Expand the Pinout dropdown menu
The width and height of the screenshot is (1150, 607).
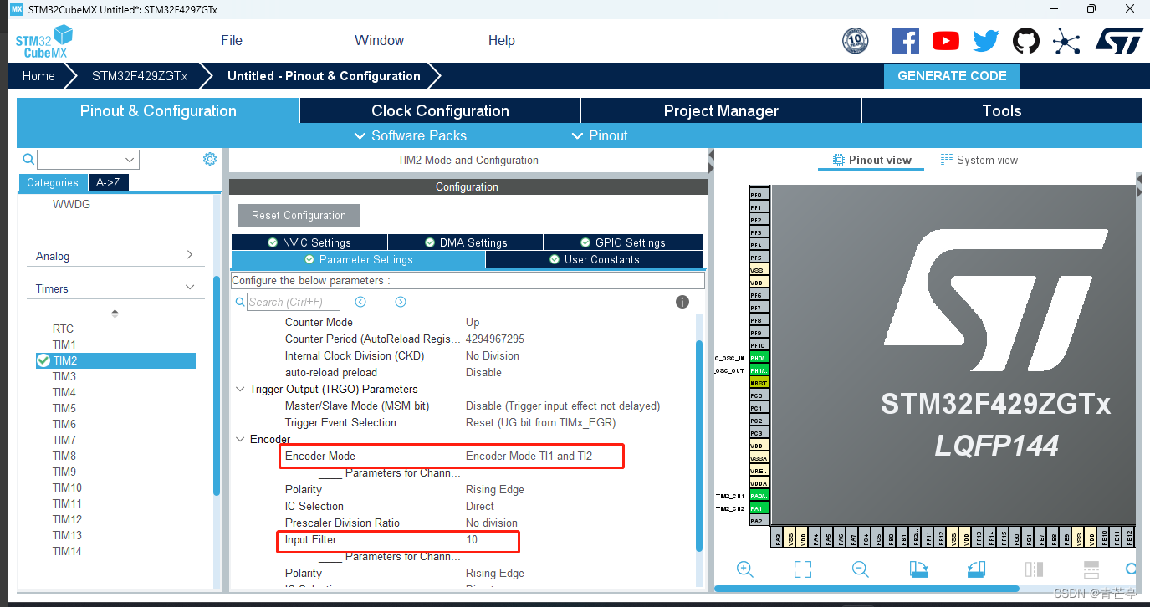pos(600,135)
